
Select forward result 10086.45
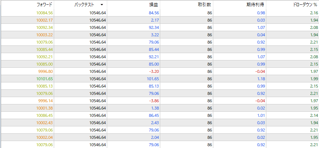(x=45, y=115)
